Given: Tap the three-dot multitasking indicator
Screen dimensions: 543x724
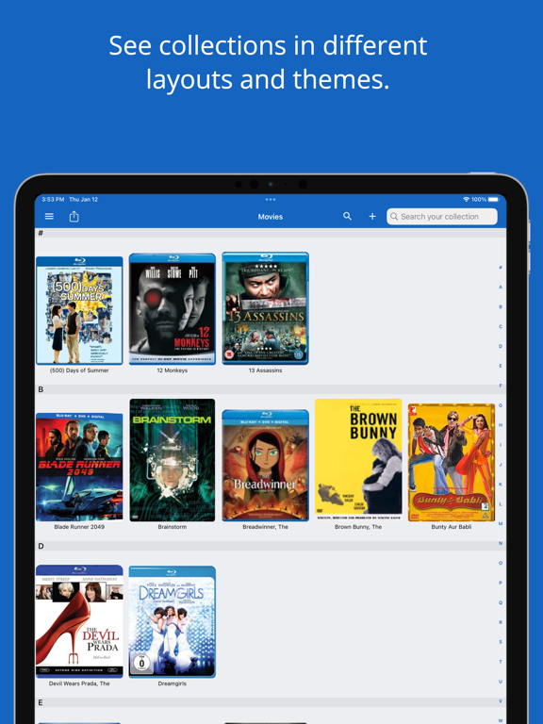Looking at the screenshot, I should (271, 200).
